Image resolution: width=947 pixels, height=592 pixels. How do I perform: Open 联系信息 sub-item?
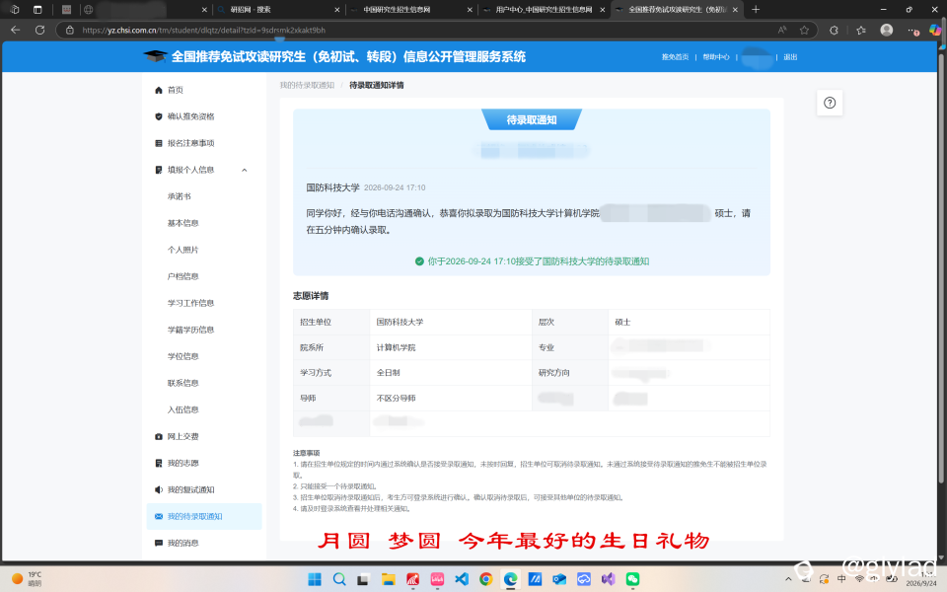[x=183, y=383]
